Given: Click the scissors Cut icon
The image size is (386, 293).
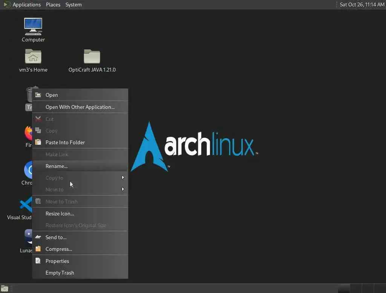Looking at the screenshot, I should click(x=38, y=119).
